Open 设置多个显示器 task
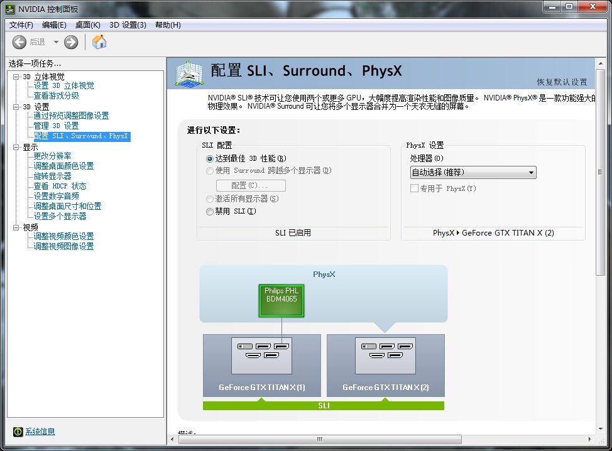This screenshot has height=451, width=612. click(x=60, y=217)
